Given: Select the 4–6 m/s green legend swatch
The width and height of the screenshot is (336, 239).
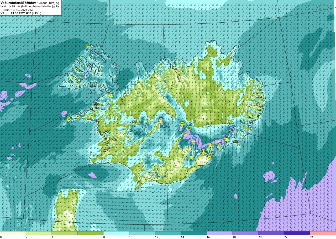Looking at the screenshot, I should (x=65, y=233).
